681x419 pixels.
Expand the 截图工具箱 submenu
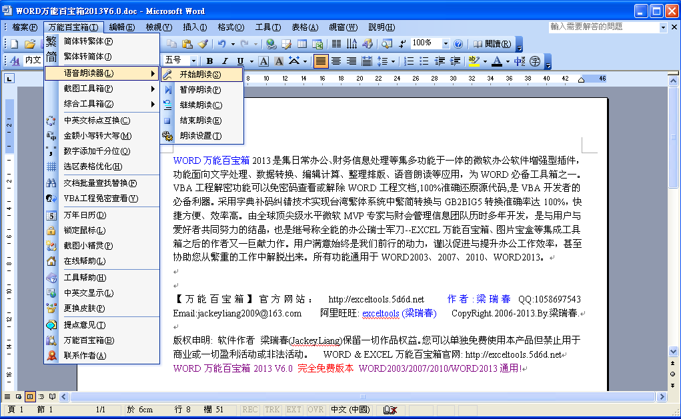coord(102,89)
